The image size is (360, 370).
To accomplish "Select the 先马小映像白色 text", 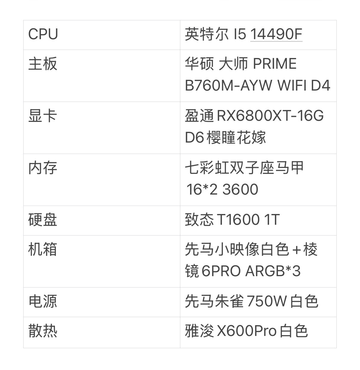I will point(237,250).
